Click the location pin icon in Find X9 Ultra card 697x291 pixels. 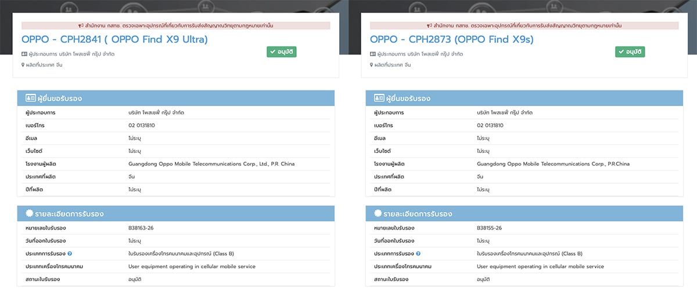[x=24, y=64]
